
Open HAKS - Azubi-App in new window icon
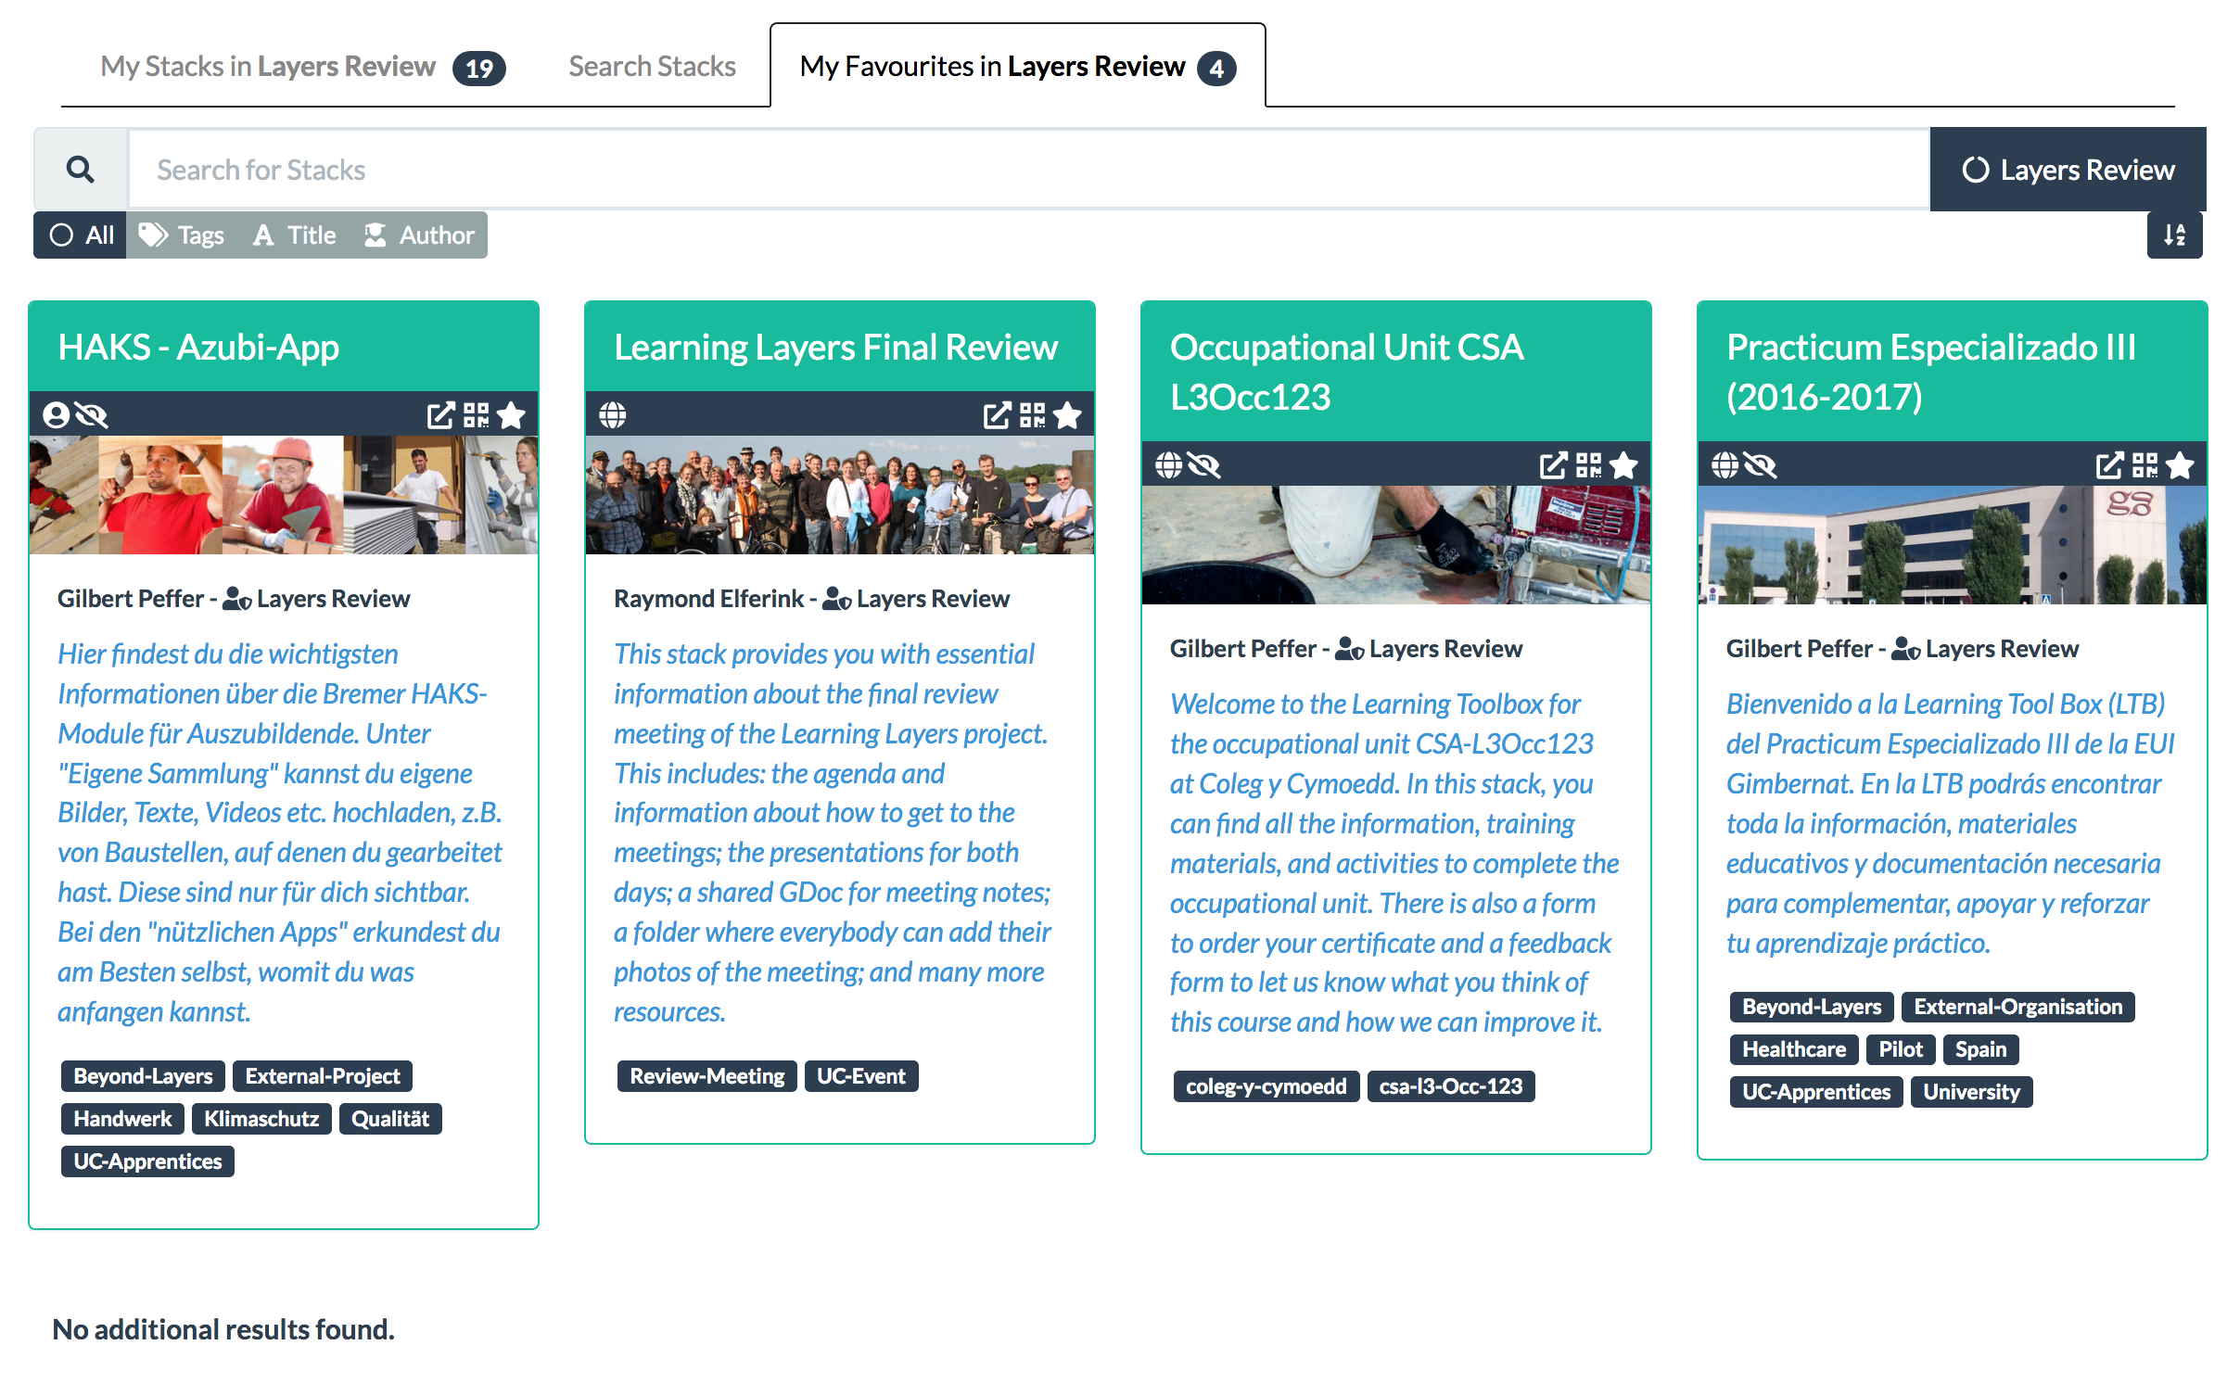coord(440,415)
